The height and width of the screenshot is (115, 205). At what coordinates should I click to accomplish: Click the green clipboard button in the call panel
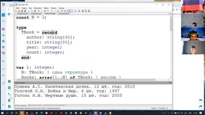(x=9, y=81)
